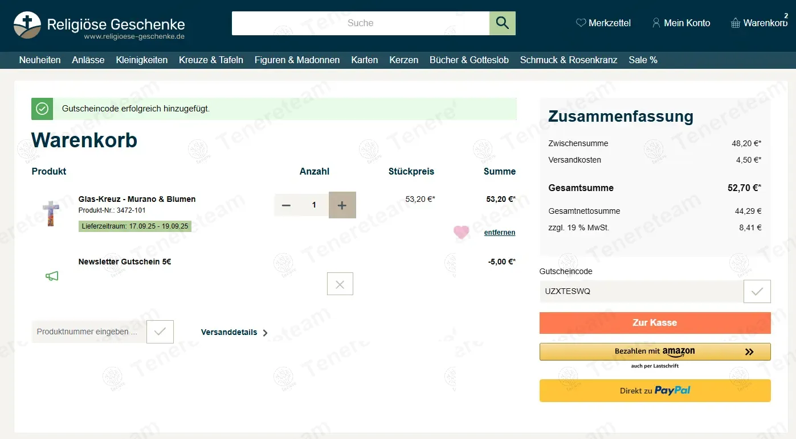Open the Karten menu
This screenshot has width=796, height=439.
click(365, 60)
